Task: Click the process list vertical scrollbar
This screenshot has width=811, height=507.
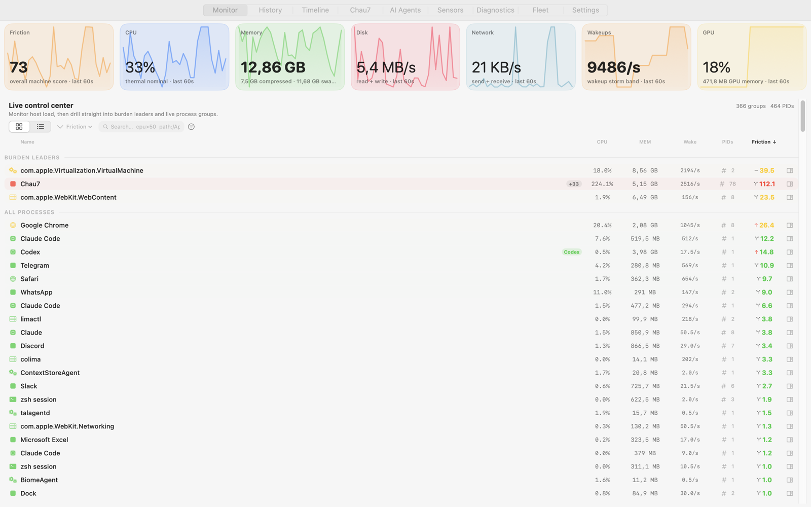Action: point(803,116)
